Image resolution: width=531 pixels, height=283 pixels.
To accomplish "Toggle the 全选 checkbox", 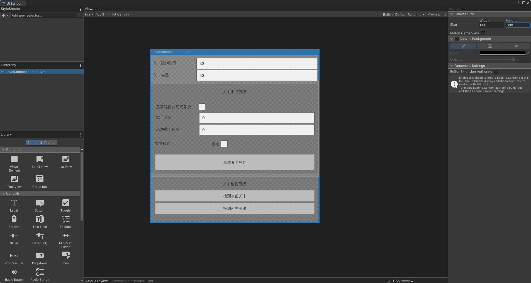I will [x=224, y=144].
